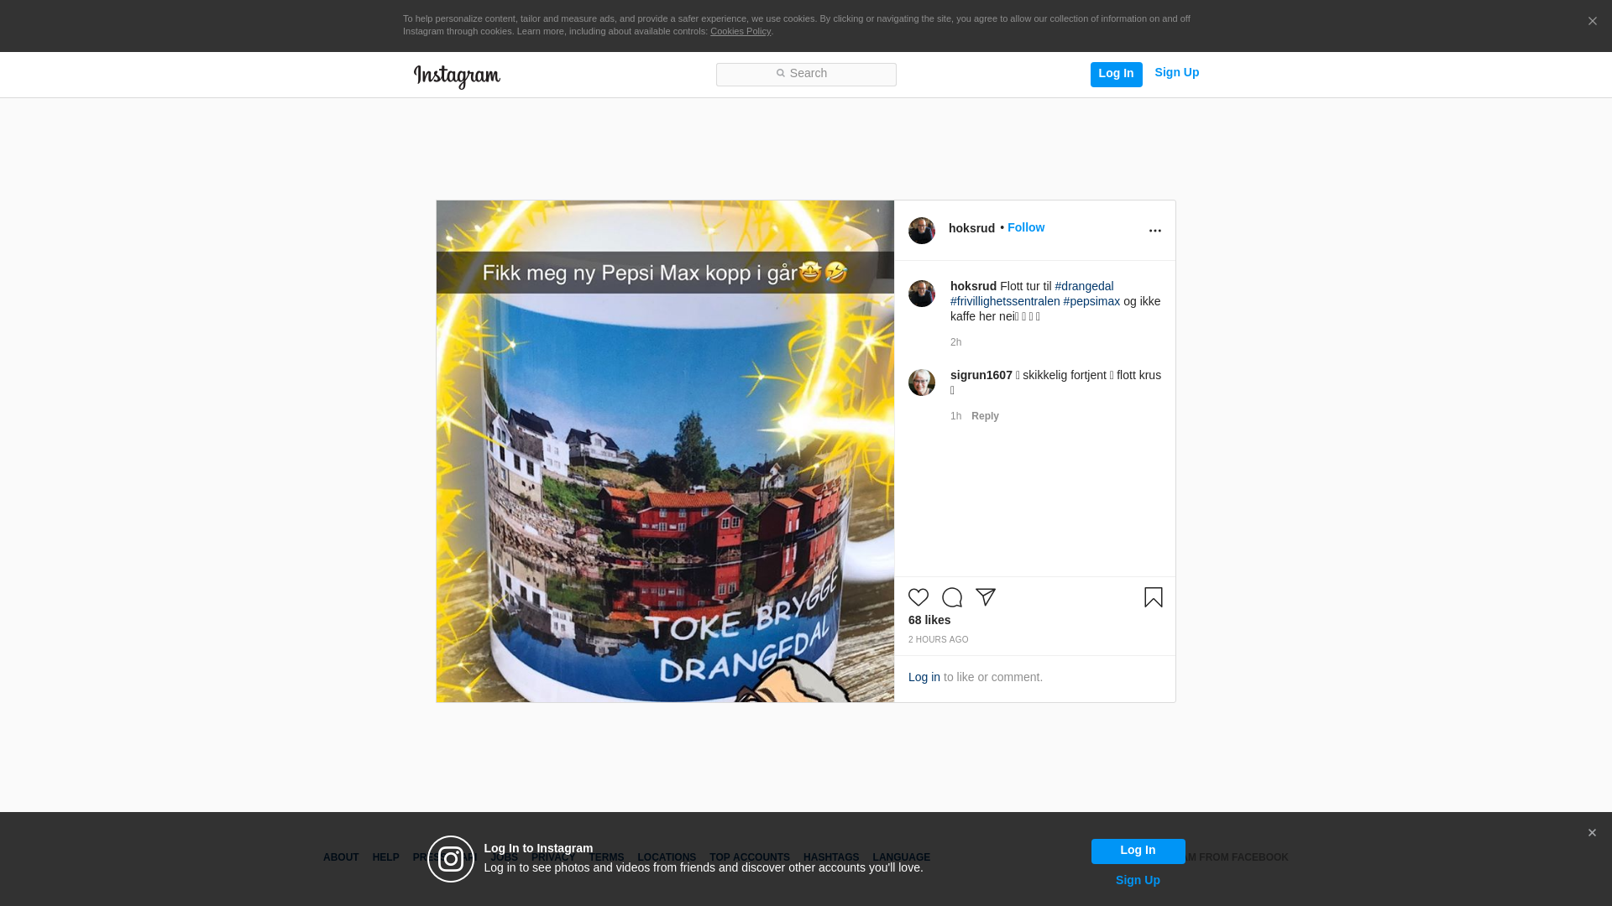The image size is (1612, 906).
Task: Click the comment speech bubble icon
Action: (x=952, y=597)
